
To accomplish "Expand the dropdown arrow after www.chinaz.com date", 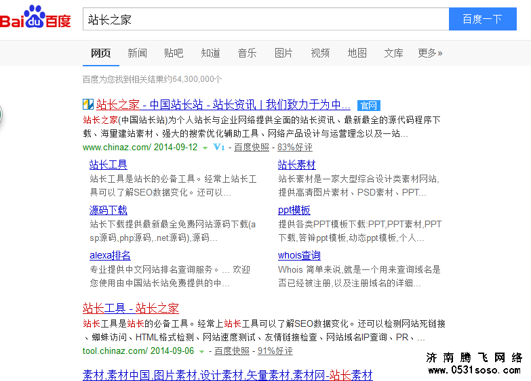I will (205, 148).
